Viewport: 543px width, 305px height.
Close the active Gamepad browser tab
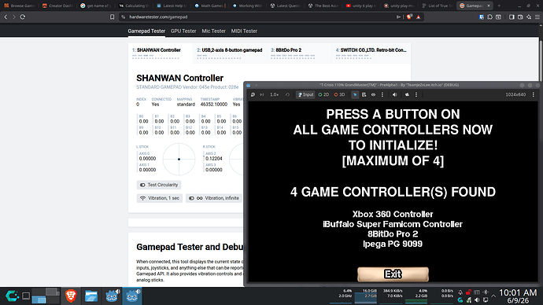point(489,6)
